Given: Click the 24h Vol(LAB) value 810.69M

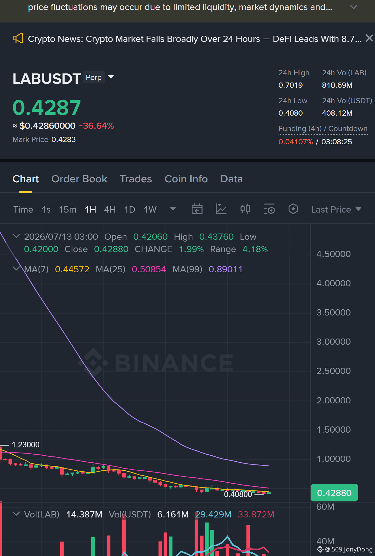Looking at the screenshot, I should pos(337,85).
